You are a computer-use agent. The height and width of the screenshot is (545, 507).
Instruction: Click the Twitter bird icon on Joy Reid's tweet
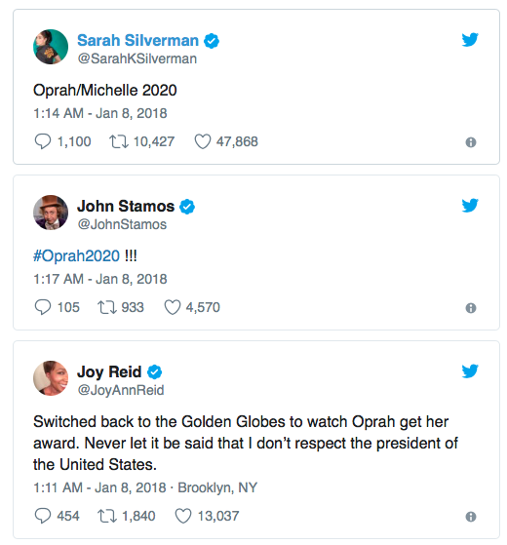point(470,370)
